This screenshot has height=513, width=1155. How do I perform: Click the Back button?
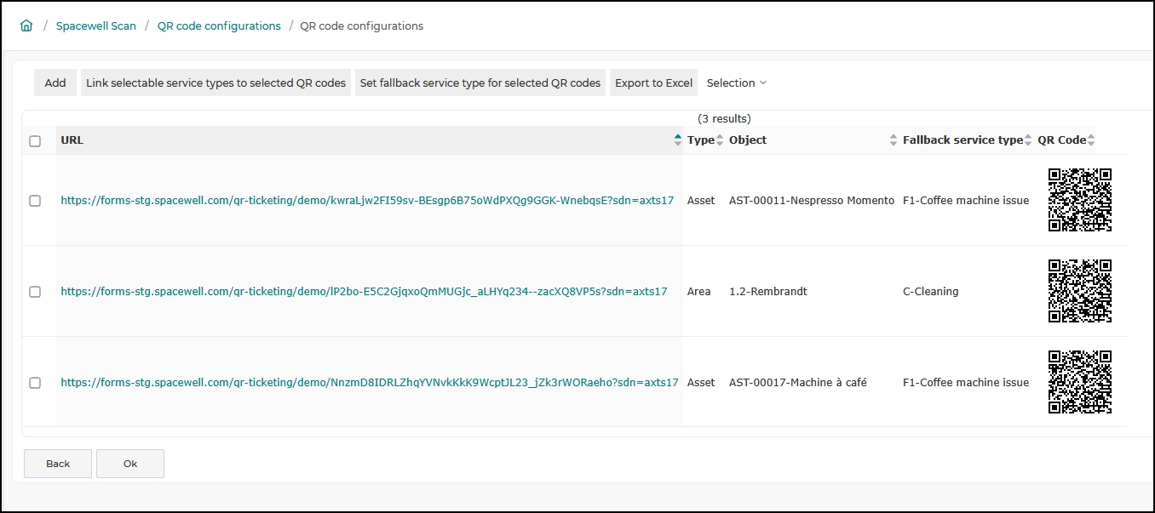[x=58, y=464]
